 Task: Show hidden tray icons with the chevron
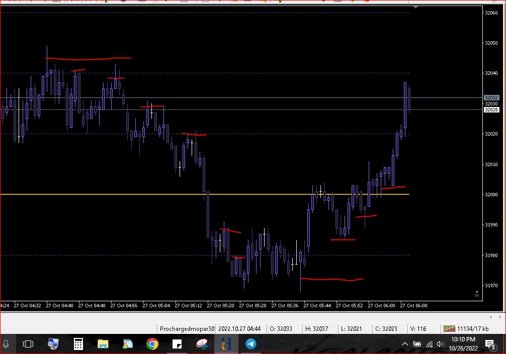point(404,344)
